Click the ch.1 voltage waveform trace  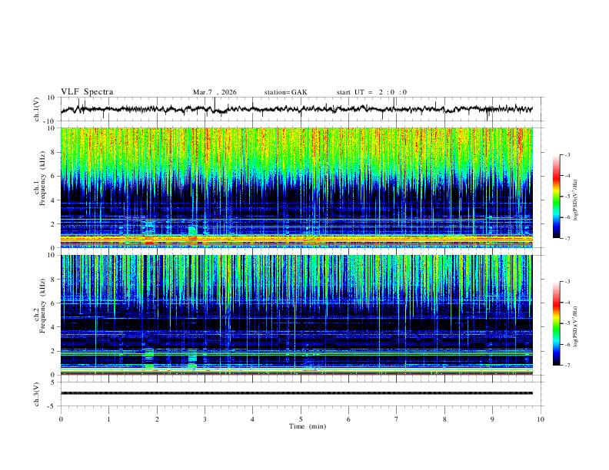pyautogui.click(x=296, y=109)
